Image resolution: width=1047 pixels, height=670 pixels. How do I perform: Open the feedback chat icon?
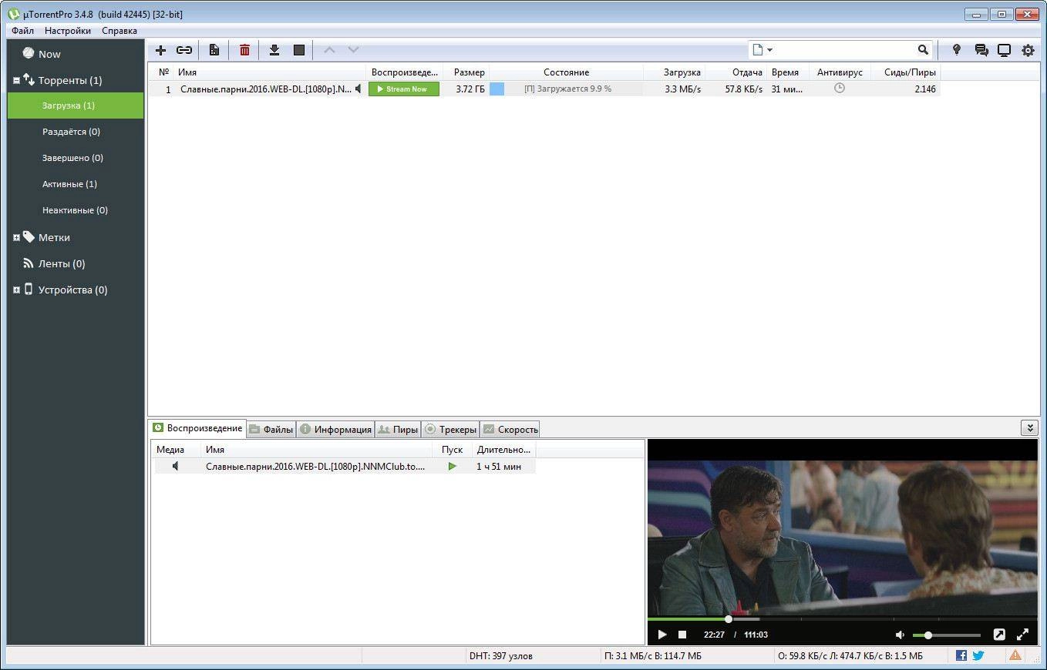(981, 49)
